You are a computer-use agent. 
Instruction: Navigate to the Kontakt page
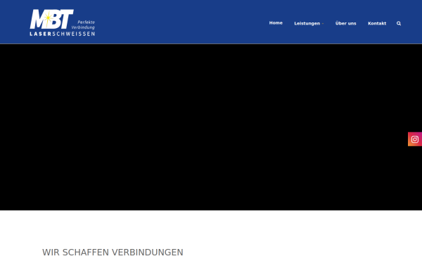pos(377,23)
